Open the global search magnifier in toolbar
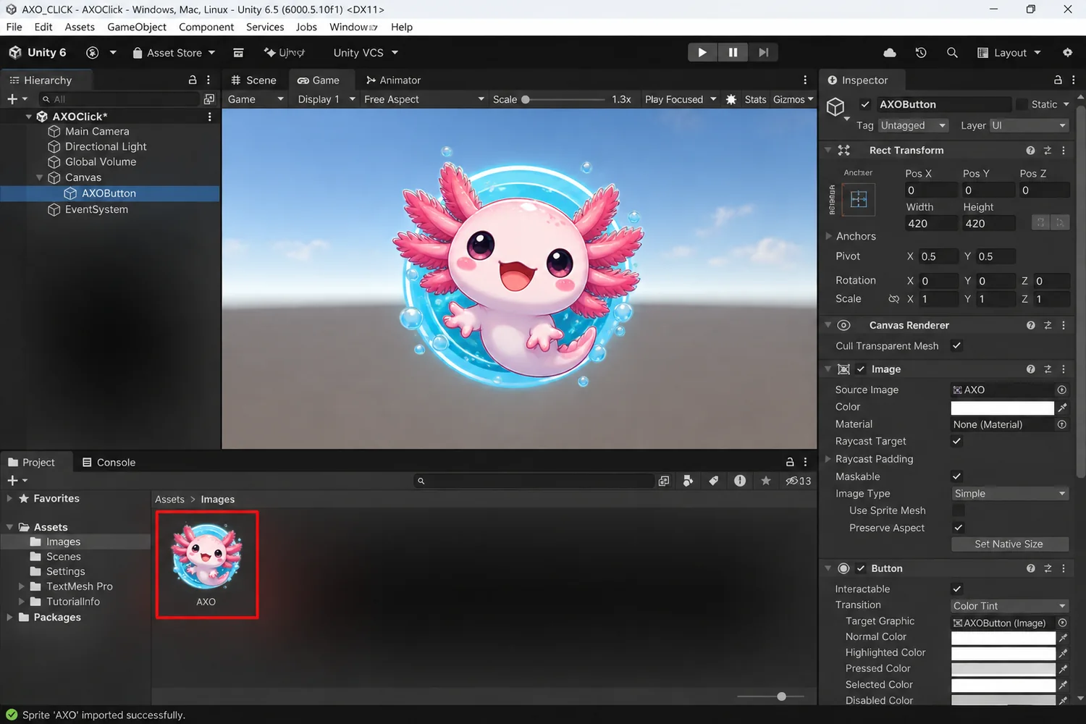The image size is (1086, 724). [952, 53]
